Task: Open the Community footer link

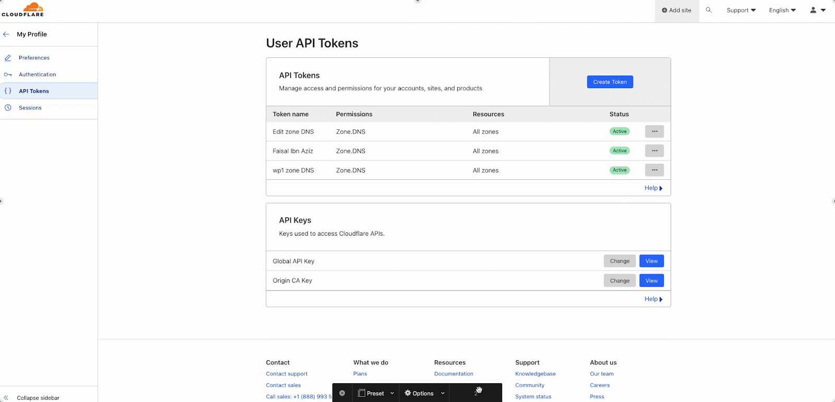Action: pos(530,385)
